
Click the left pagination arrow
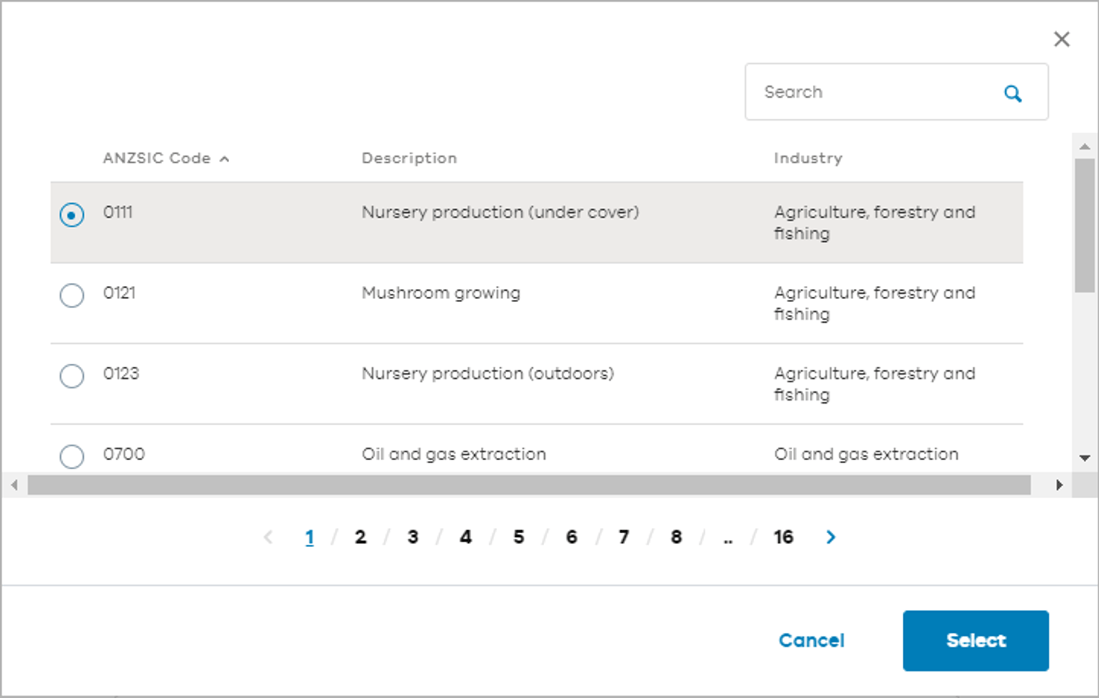[x=268, y=537]
